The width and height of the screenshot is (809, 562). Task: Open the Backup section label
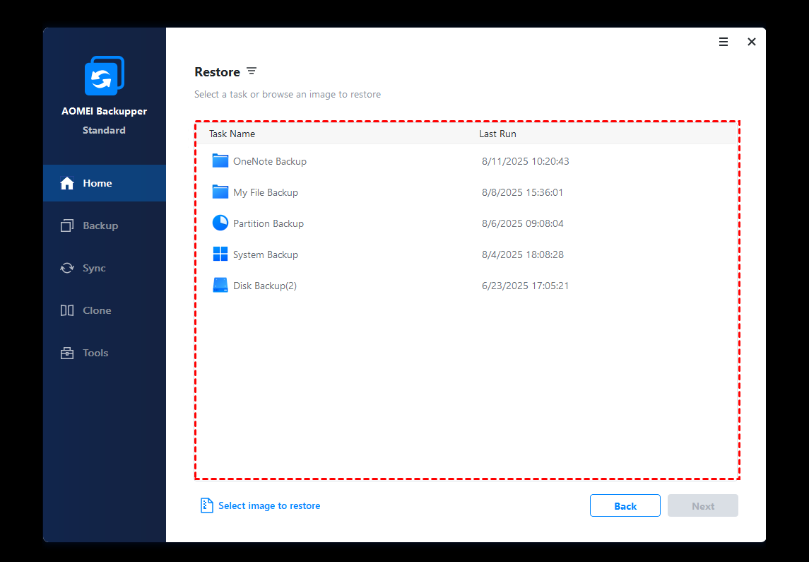(100, 226)
